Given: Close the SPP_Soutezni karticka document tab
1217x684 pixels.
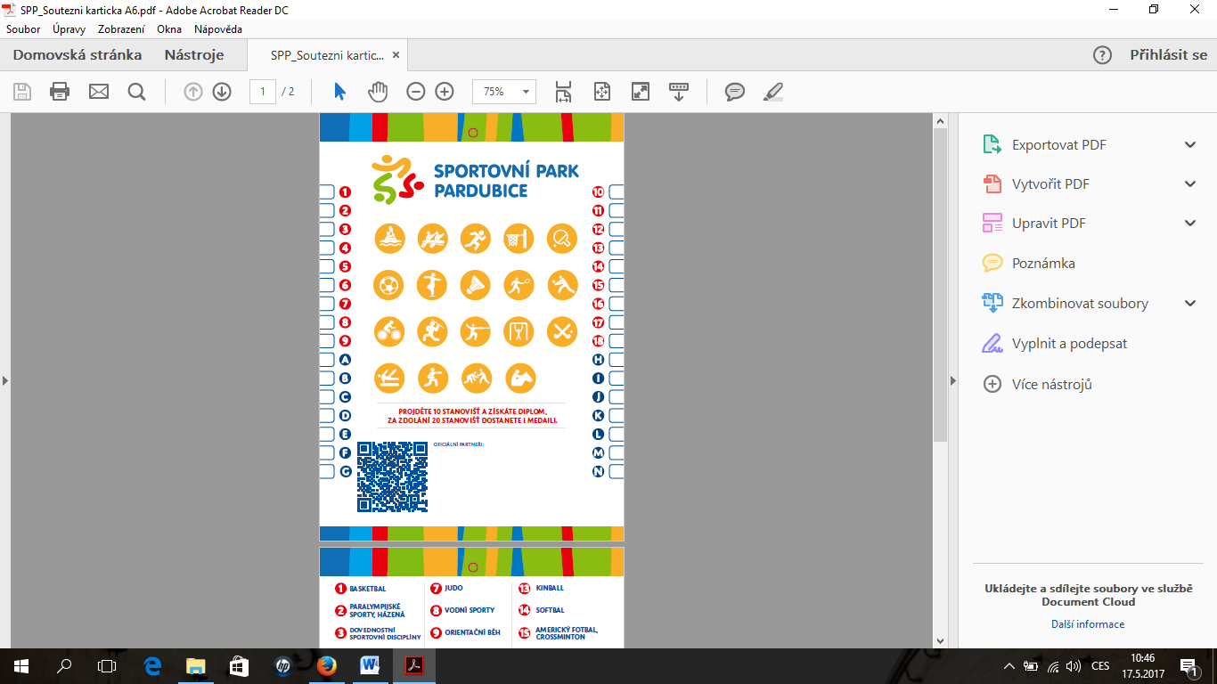Looking at the screenshot, I should click(396, 55).
